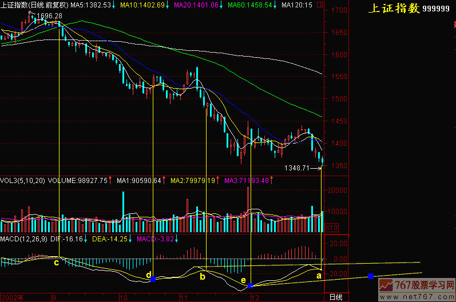Click the yellow label 'a' on MACD panel
The image size is (456, 302).
[319, 275]
